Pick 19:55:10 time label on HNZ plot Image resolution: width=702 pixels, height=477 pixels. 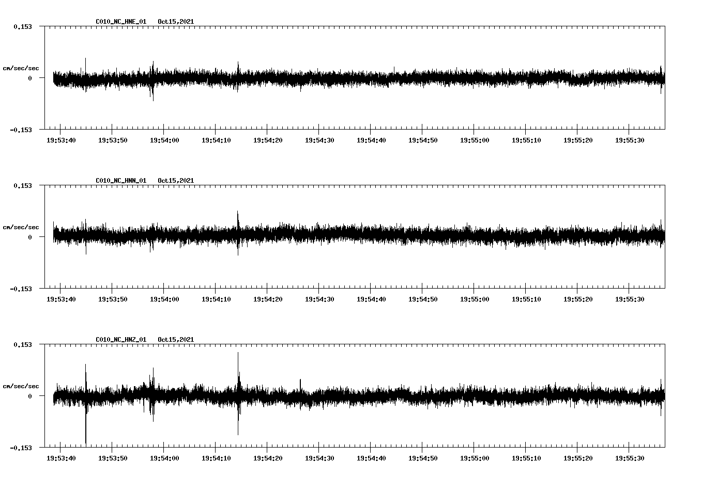click(526, 458)
